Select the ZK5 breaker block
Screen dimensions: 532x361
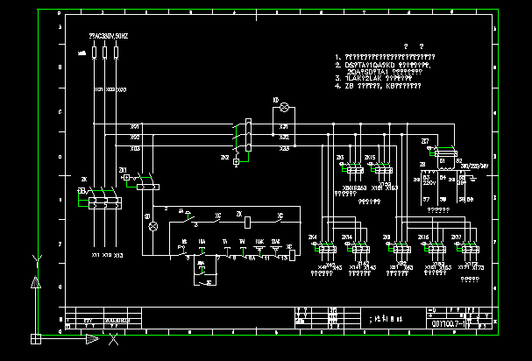pyautogui.click(x=355, y=170)
